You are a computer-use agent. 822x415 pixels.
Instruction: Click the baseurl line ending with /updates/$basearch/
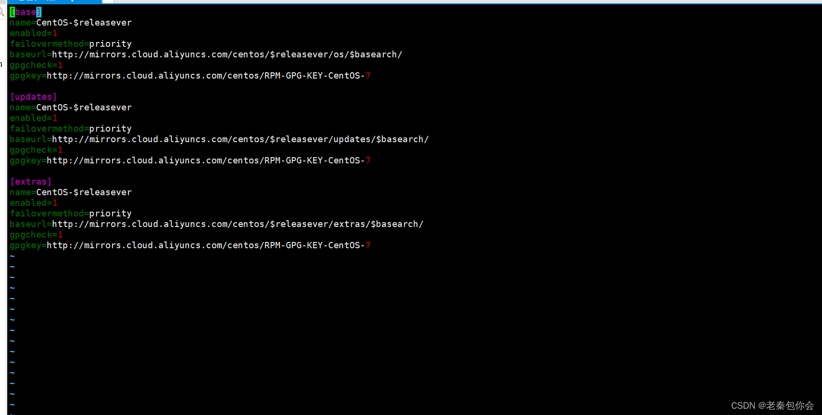tap(219, 139)
